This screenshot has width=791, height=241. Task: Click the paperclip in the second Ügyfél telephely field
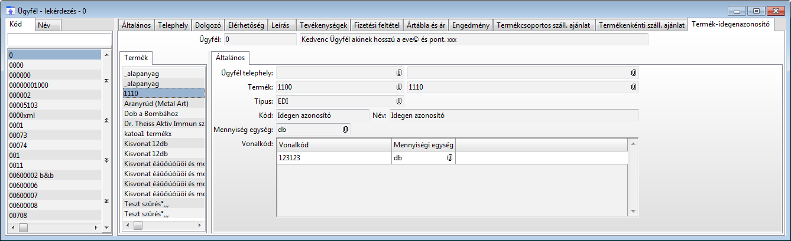pos(634,73)
